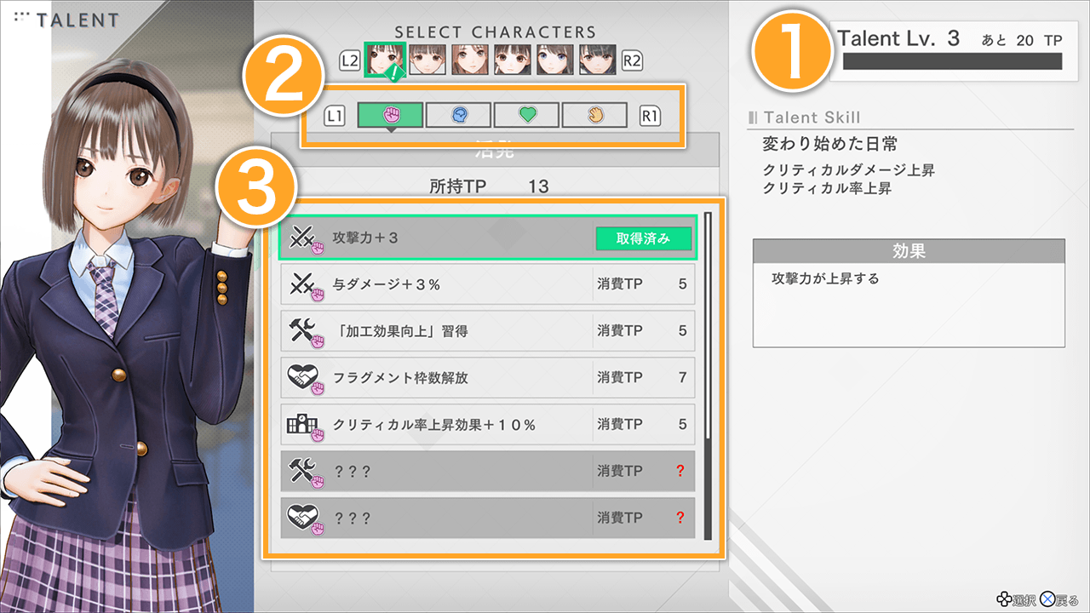
Task: Select the second character portrait
Action: [x=427, y=60]
